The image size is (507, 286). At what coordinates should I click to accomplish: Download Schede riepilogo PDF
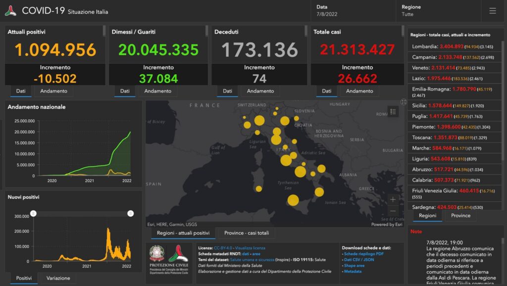point(364,254)
